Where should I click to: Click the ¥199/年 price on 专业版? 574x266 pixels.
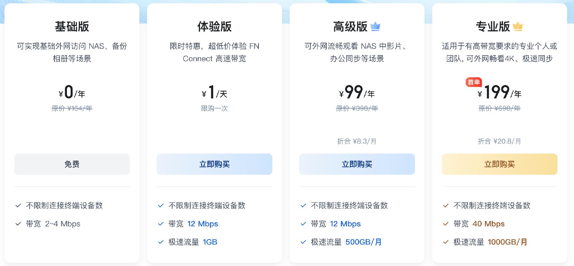click(x=499, y=92)
